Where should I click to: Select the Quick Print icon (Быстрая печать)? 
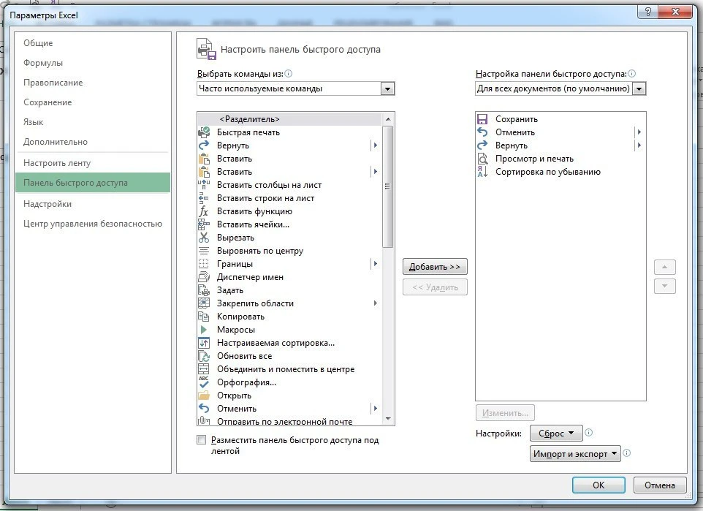[x=204, y=132]
